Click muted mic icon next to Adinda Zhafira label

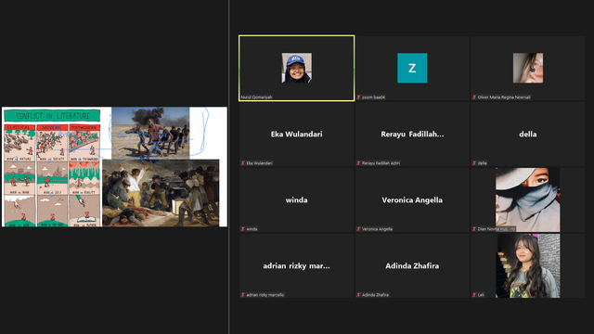coord(358,295)
